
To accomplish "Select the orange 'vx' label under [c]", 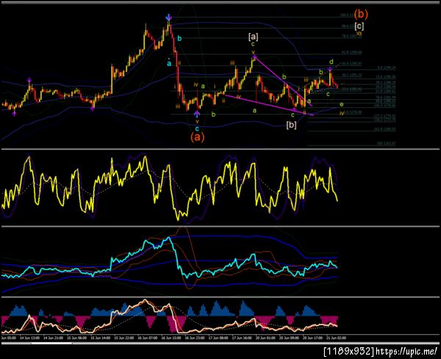I will tap(359, 33).
